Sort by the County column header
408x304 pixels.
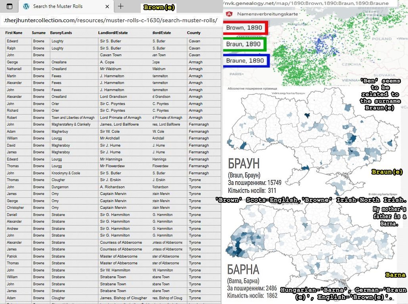click(x=193, y=33)
